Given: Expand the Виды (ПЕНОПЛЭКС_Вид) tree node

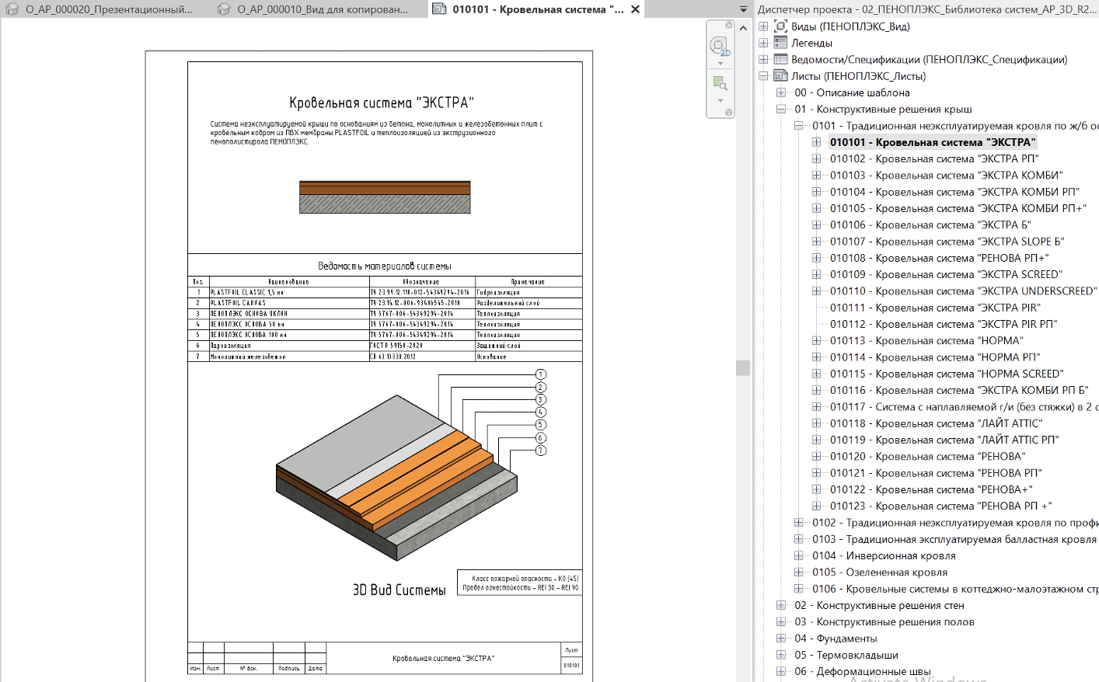Looking at the screenshot, I should [x=763, y=26].
